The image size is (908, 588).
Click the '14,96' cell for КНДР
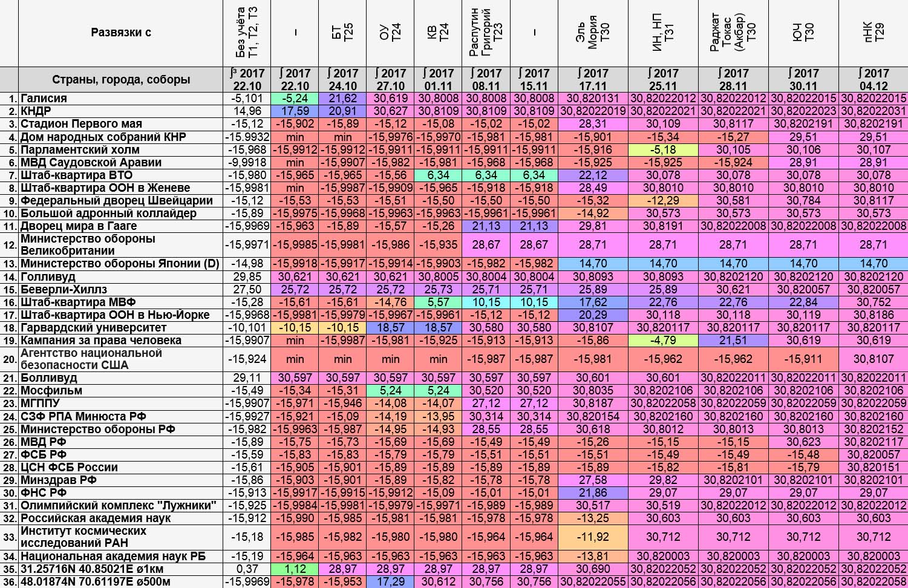pyautogui.click(x=247, y=111)
